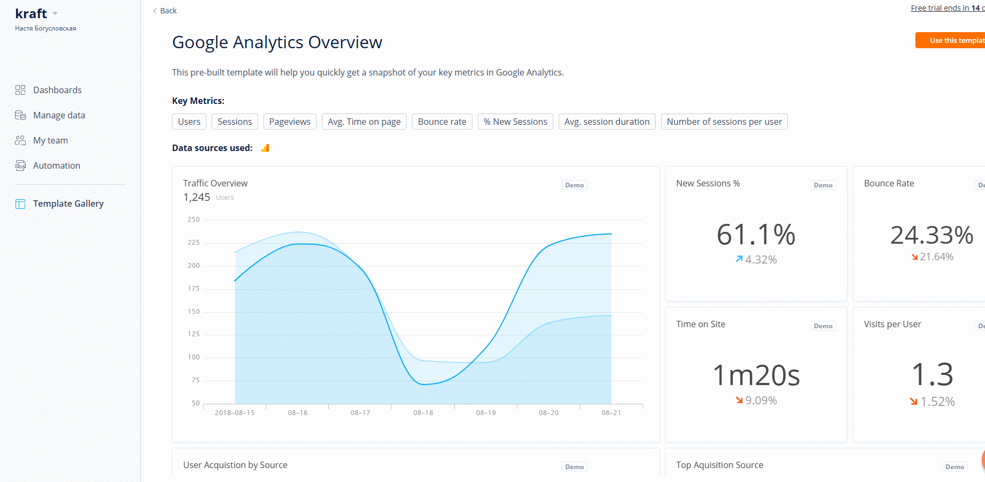The width and height of the screenshot is (985, 482).
Task: Click the Template Gallery layout icon
Action: coord(20,204)
